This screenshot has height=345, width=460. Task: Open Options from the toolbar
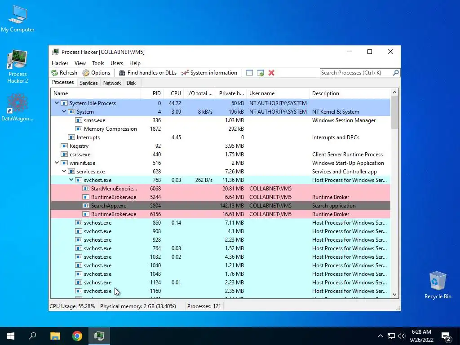point(96,73)
